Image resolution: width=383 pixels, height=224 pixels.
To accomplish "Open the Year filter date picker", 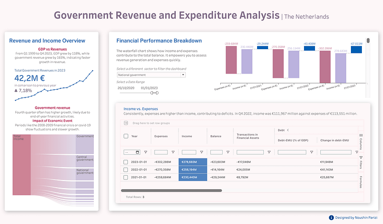I will point(138,152).
